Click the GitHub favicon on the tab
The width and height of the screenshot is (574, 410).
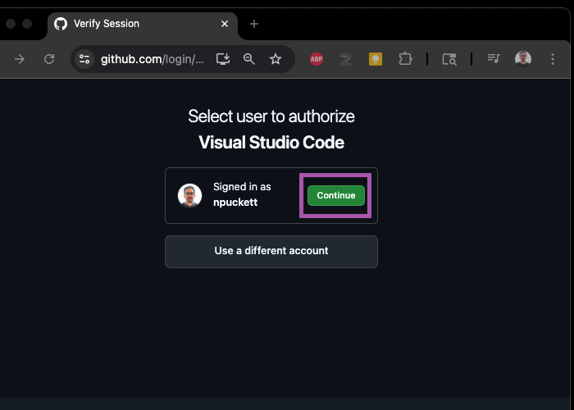[61, 24]
